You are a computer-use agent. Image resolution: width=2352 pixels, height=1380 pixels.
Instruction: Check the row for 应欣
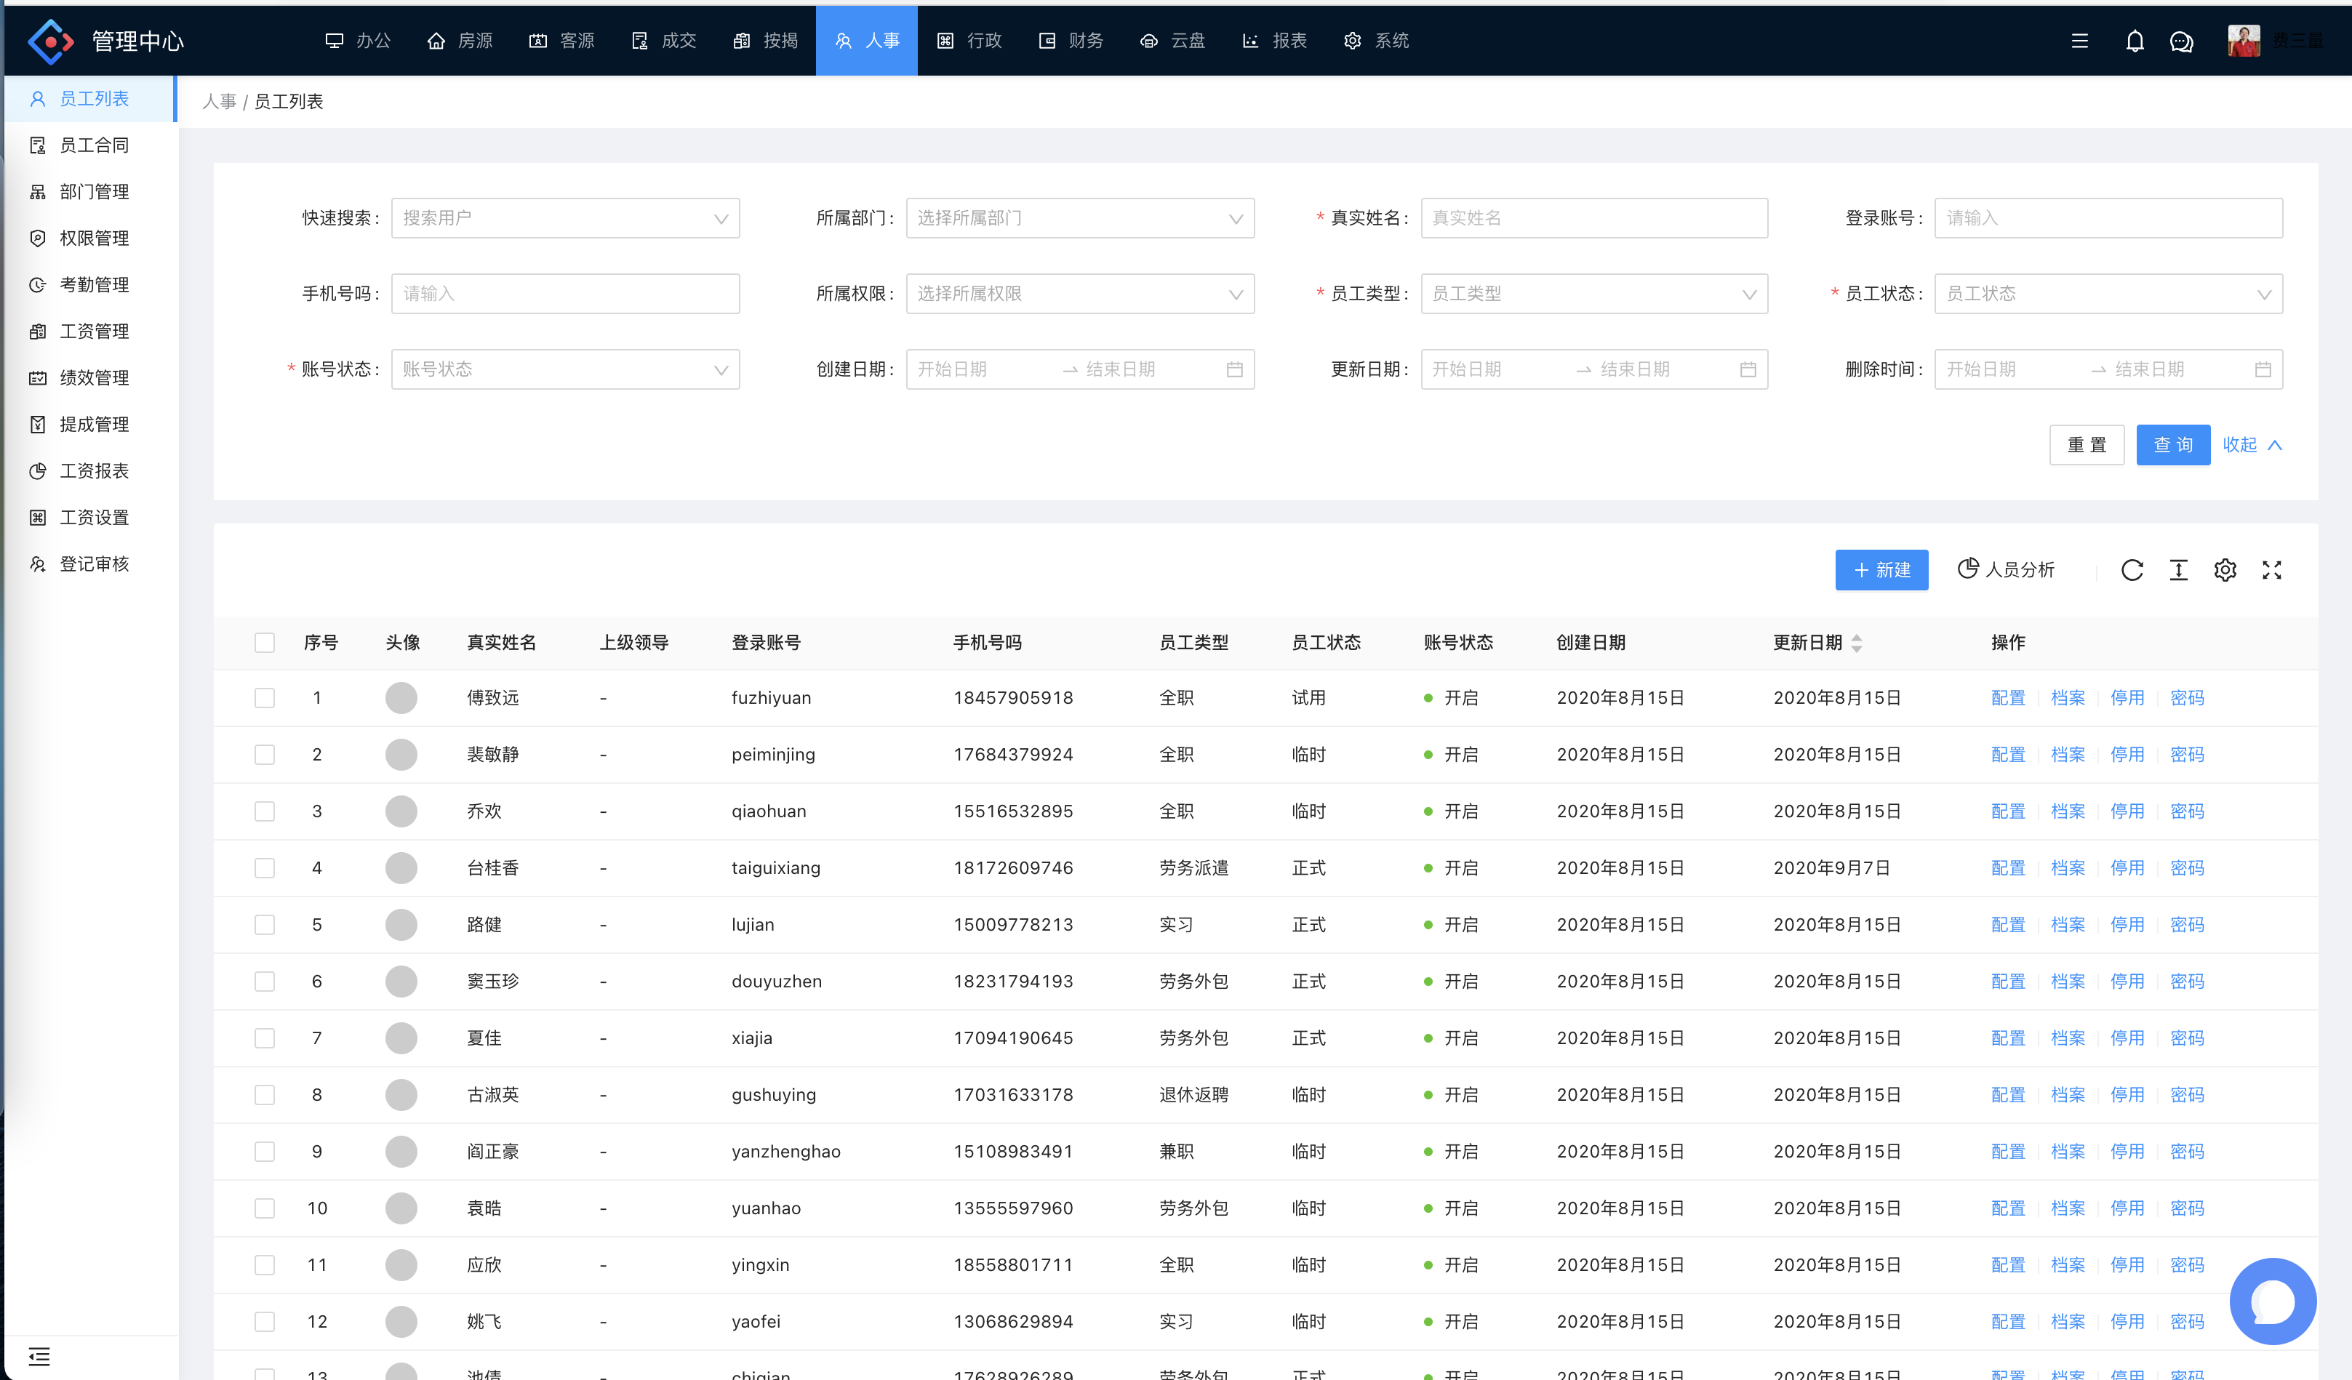265,1264
